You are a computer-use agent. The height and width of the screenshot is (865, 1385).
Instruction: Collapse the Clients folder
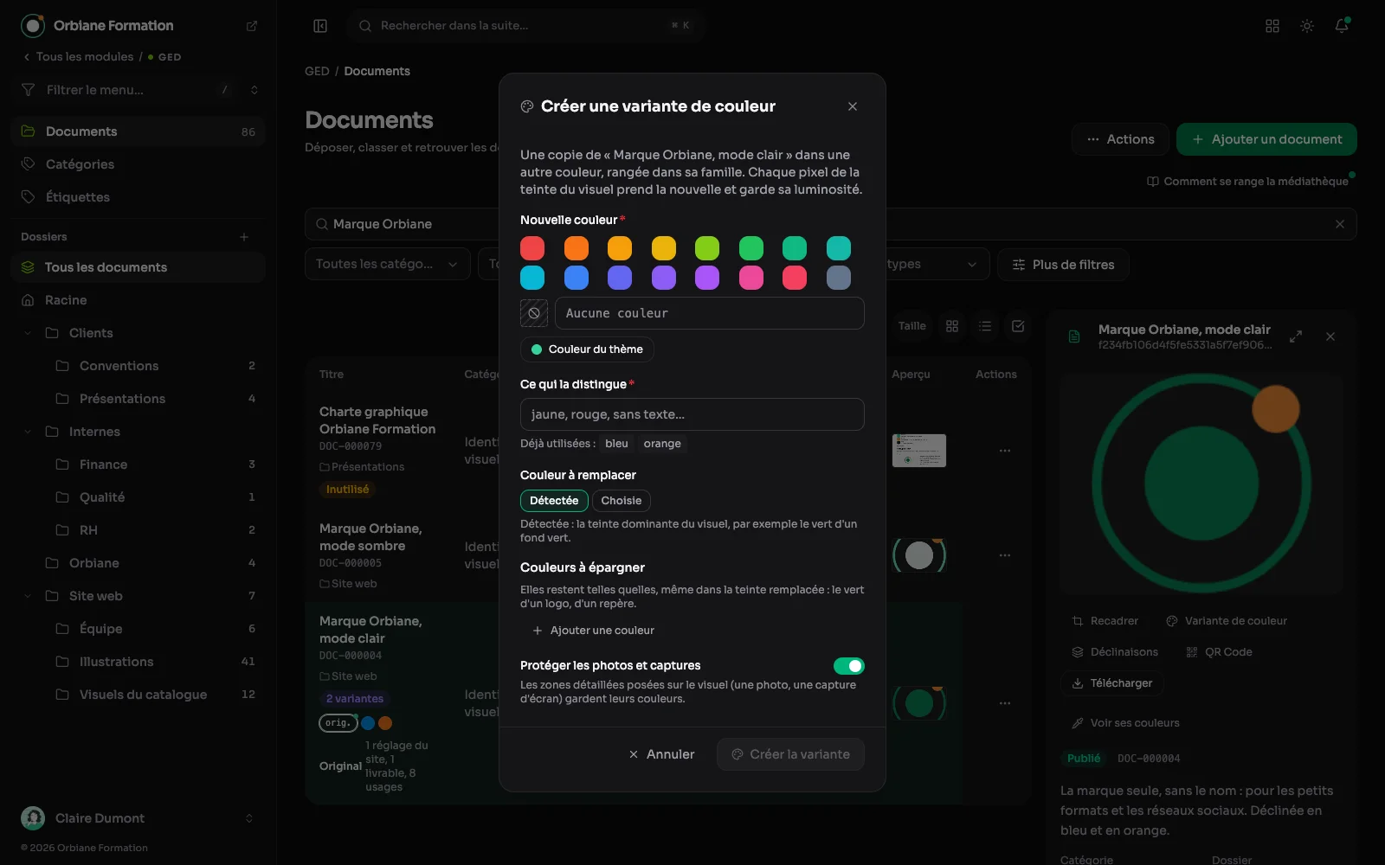28,333
